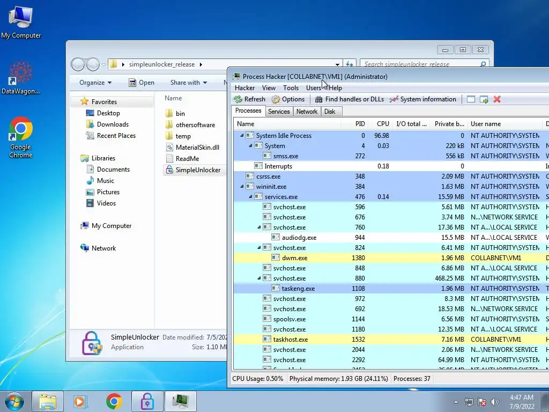Click the Windows Start button

point(14,401)
